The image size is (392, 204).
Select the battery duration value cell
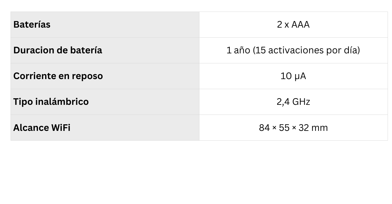(x=293, y=50)
